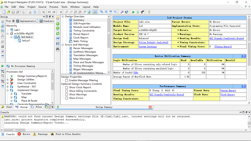Image resolution: width=251 pixels, height=141 pixels.
Task: Click the Open Project folder icon
Action: [x=8, y=12]
